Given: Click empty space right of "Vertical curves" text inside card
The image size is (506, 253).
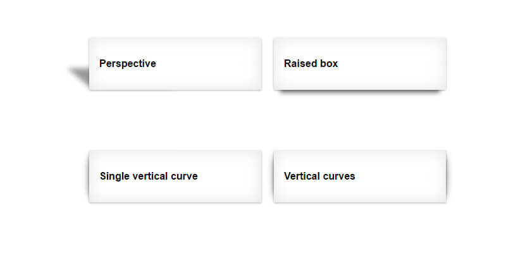Looking at the screenshot, I should (405, 176).
